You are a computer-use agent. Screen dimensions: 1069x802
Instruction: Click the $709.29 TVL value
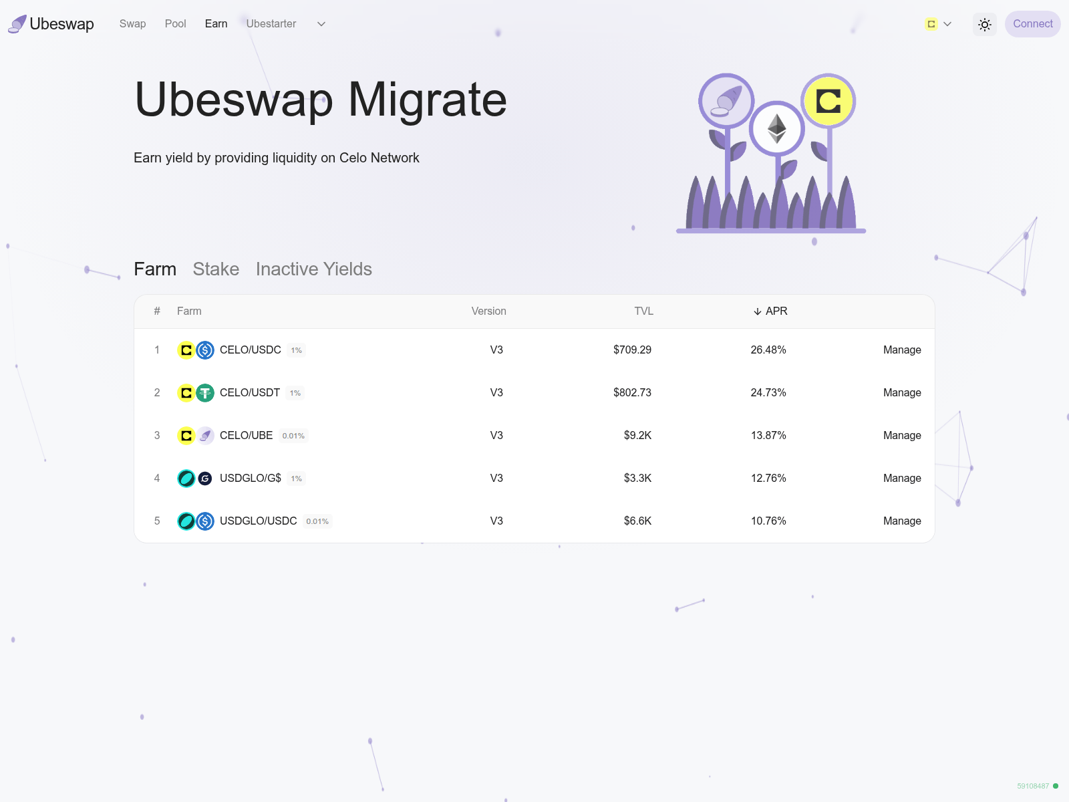coord(632,350)
